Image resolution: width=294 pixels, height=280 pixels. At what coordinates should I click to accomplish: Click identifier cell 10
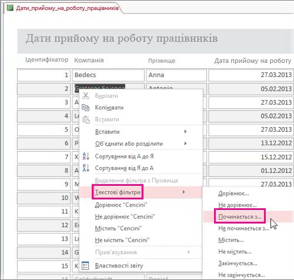click(44, 198)
